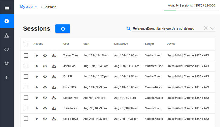
Task: Select the Dolores MN row checkbox
Action: pos(26,98)
